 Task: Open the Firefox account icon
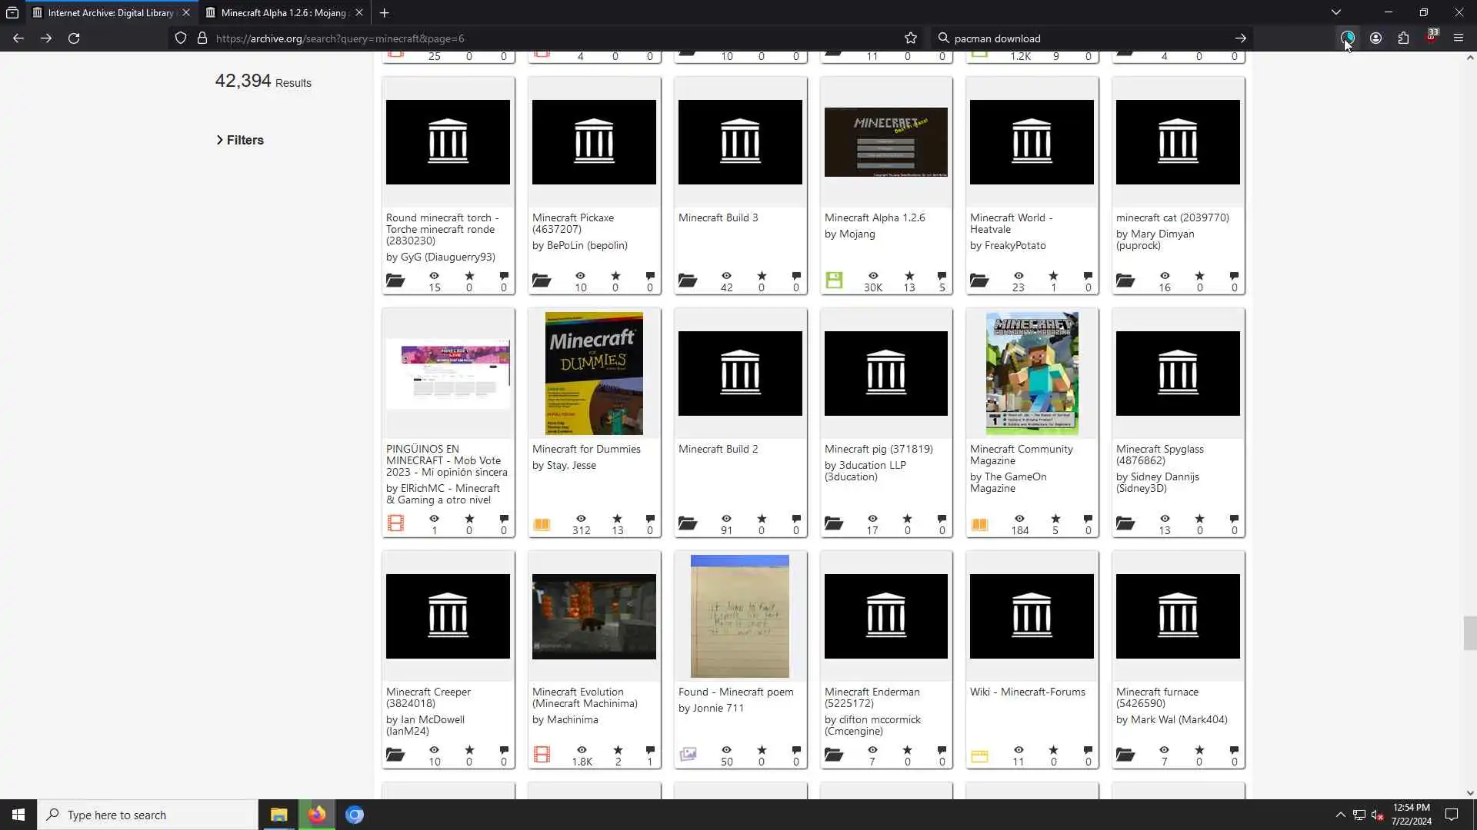tap(1375, 38)
